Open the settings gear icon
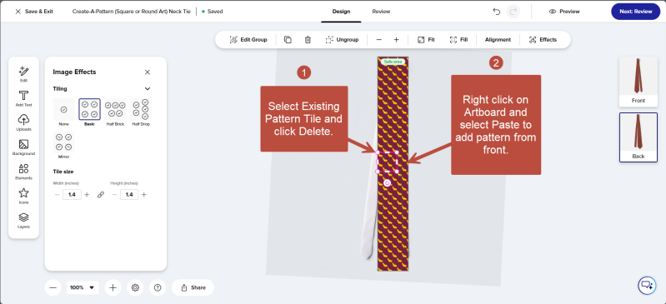666x304 pixels. pyautogui.click(x=136, y=287)
